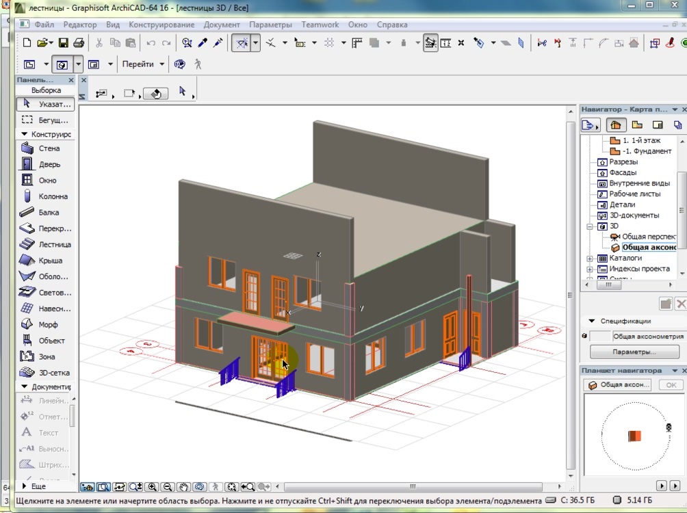Select Фасады item in navigator tree
The image size is (687, 513).
coord(622,172)
